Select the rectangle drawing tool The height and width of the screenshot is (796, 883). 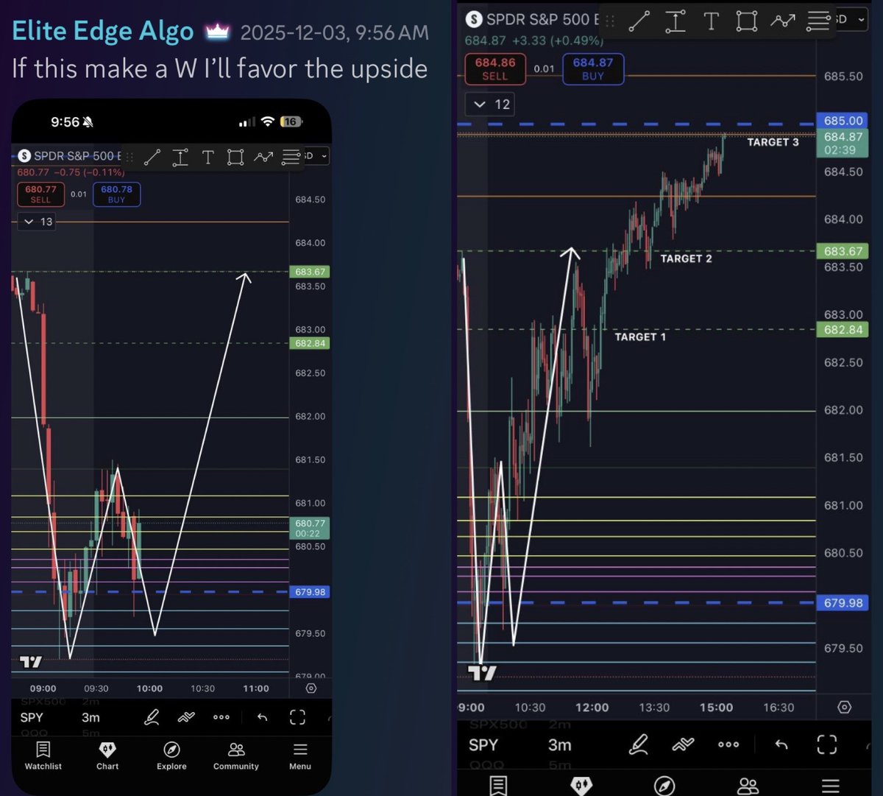(746, 21)
